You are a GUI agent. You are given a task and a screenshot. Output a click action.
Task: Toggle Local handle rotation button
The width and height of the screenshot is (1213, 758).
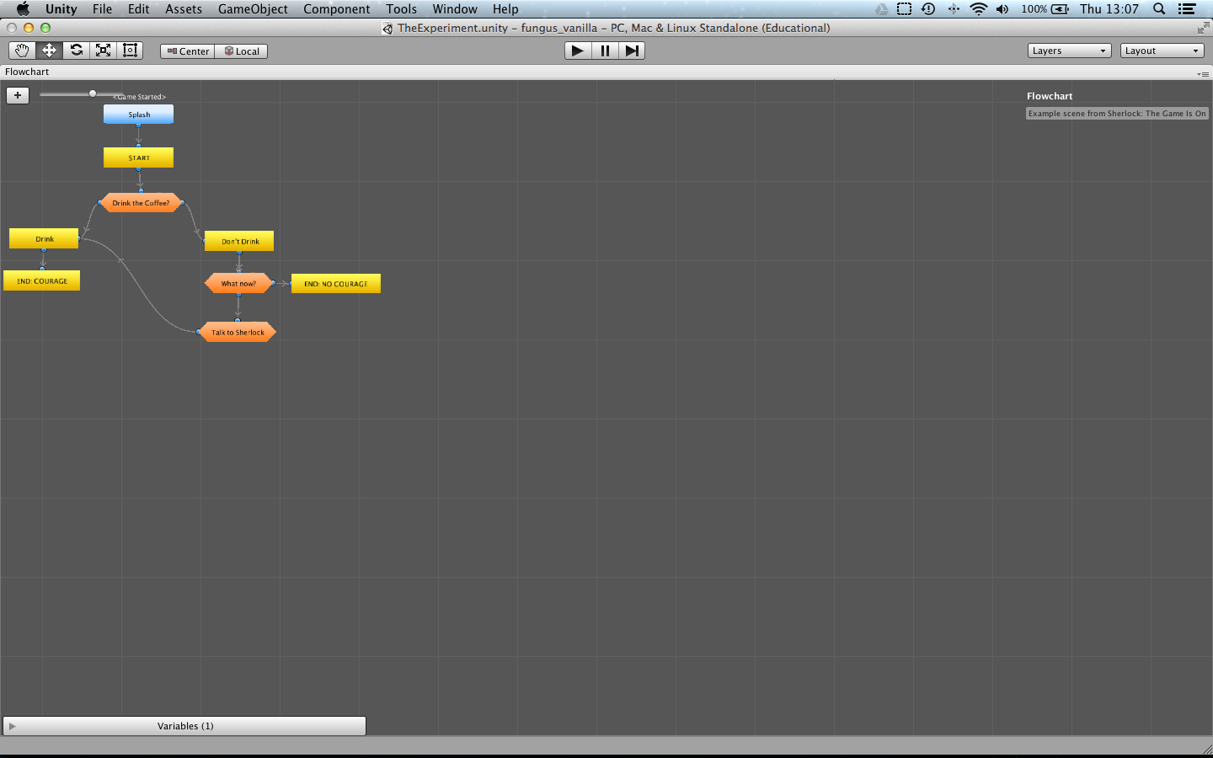tap(242, 51)
